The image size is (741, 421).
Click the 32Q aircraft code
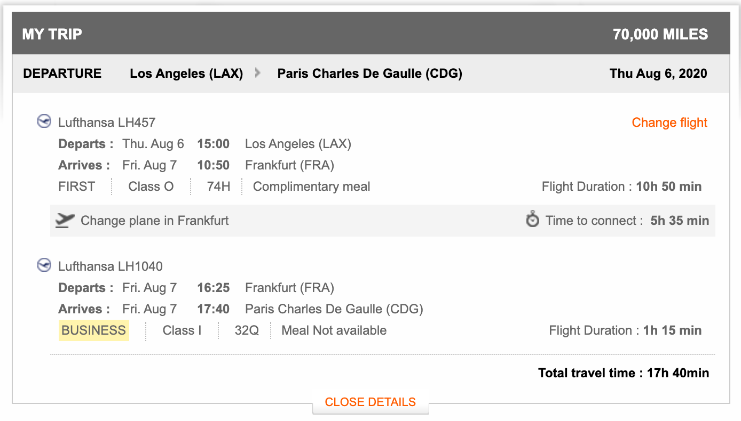[x=247, y=330]
